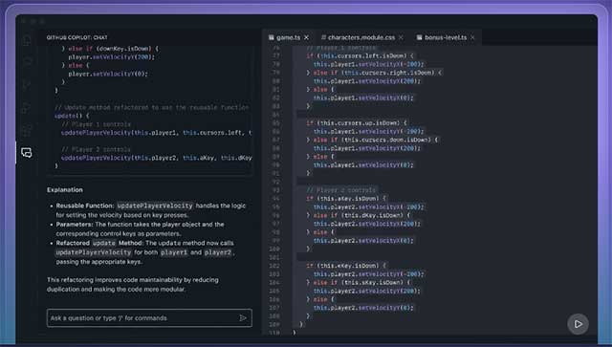Click the game.ts tab file icon
Image resolution: width=612 pixels, height=347 pixels.
click(272, 37)
